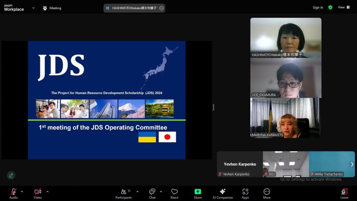The width and height of the screenshot is (357, 201).
Task: Click the muted mic icon for Yevhen Karpenko
Action: (x=220, y=174)
